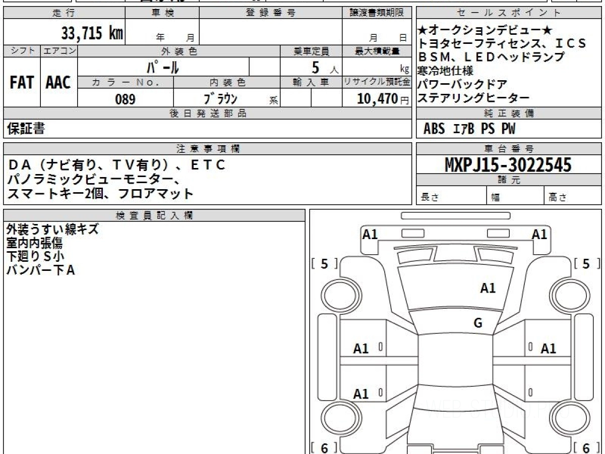The width and height of the screenshot is (605, 454).
Task: Select the シフト header cell
Action: [22, 51]
